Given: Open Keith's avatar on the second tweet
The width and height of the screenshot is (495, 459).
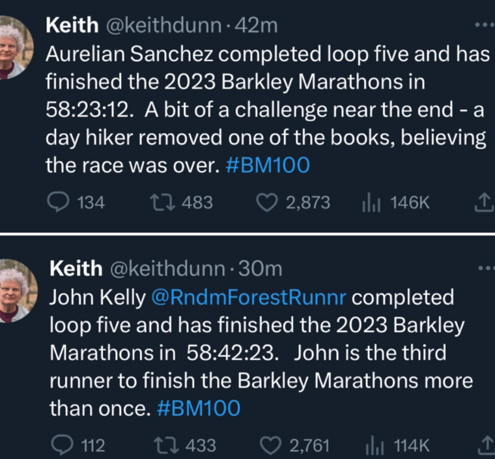Looking at the screenshot, I should pyautogui.click(x=16, y=291).
